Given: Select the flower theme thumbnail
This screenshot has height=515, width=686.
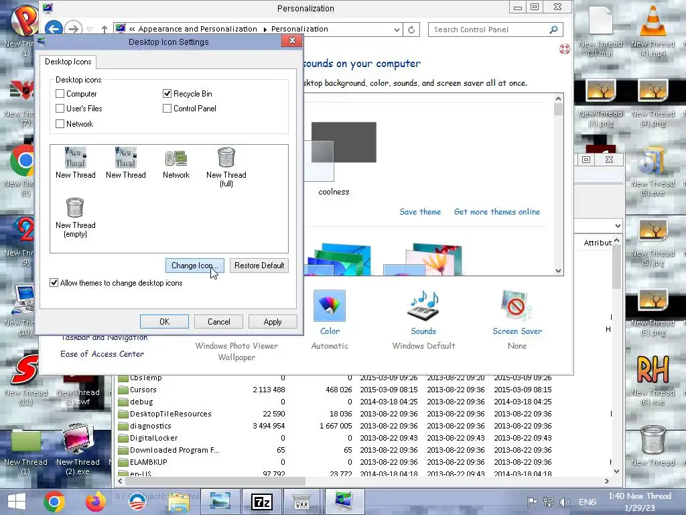Looking at the screenshot, I should click(x=423, y=260).
